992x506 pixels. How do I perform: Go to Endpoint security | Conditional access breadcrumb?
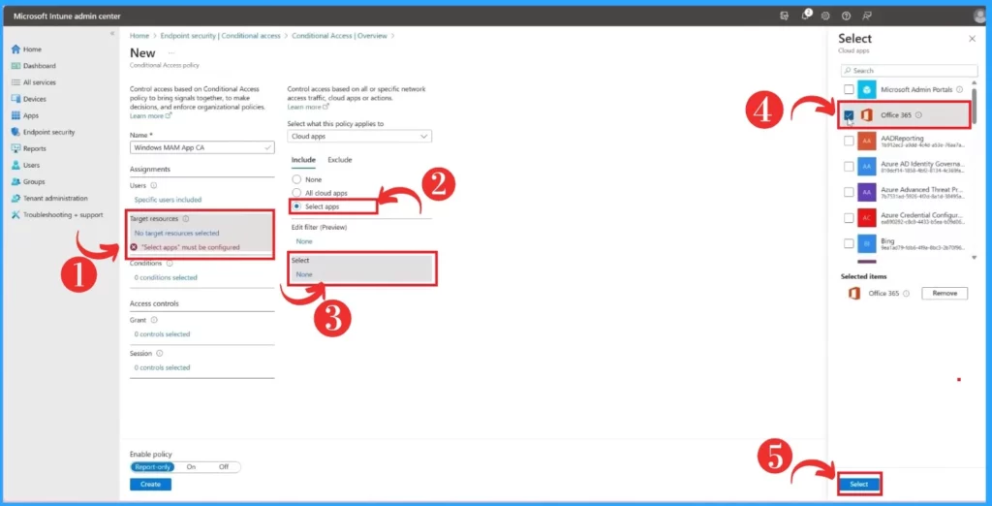(220, 36)
